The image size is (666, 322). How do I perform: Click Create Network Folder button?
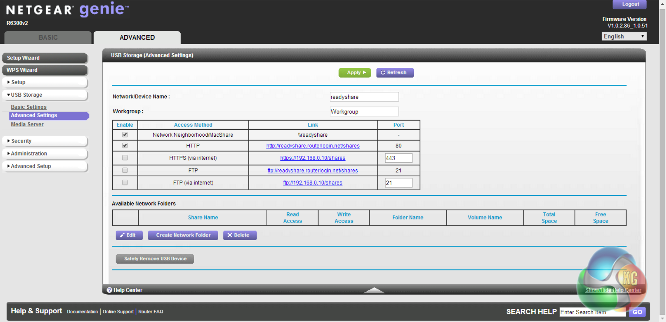183,235
